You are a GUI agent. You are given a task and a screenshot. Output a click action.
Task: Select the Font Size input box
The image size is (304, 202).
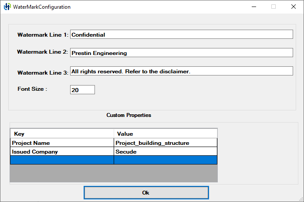(82, 89)
